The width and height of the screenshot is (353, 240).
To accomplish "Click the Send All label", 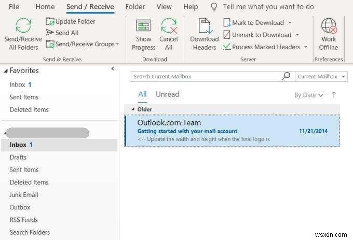I will pos(67,33).
